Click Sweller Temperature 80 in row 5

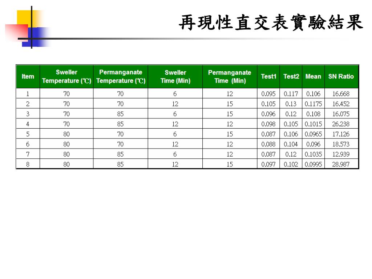click(66, 134)
